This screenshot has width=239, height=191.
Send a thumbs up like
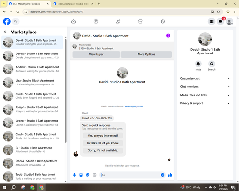[170, 175]
